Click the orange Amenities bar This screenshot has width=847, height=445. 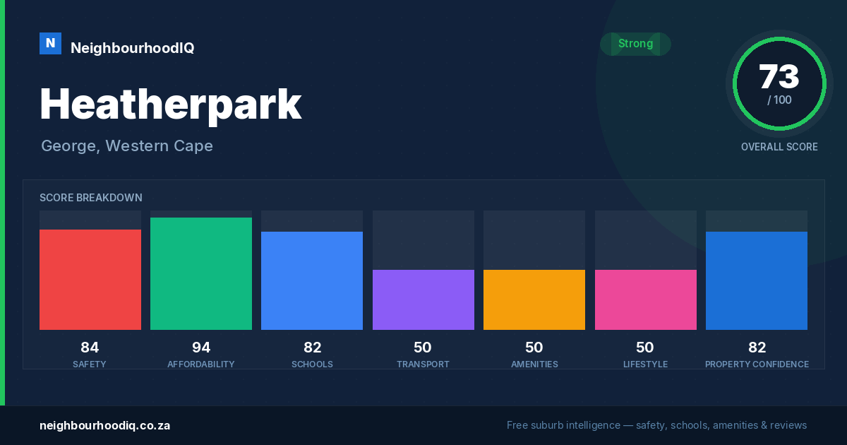[x=534, y=299]
